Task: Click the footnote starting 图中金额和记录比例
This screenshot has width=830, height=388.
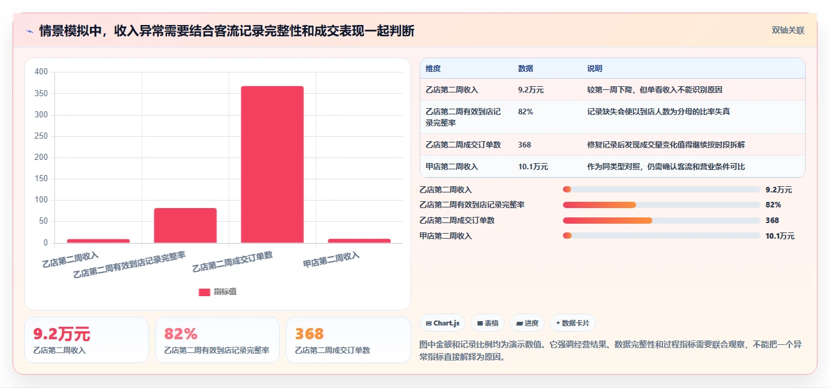Action: click(611, 351)
